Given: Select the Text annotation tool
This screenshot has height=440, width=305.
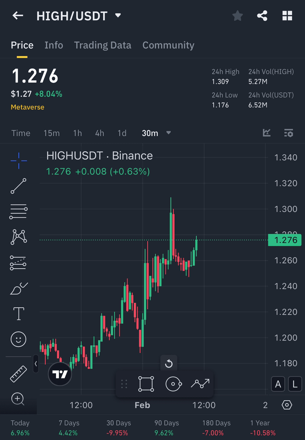Looking at the screenshot, I should click(19, 314).
